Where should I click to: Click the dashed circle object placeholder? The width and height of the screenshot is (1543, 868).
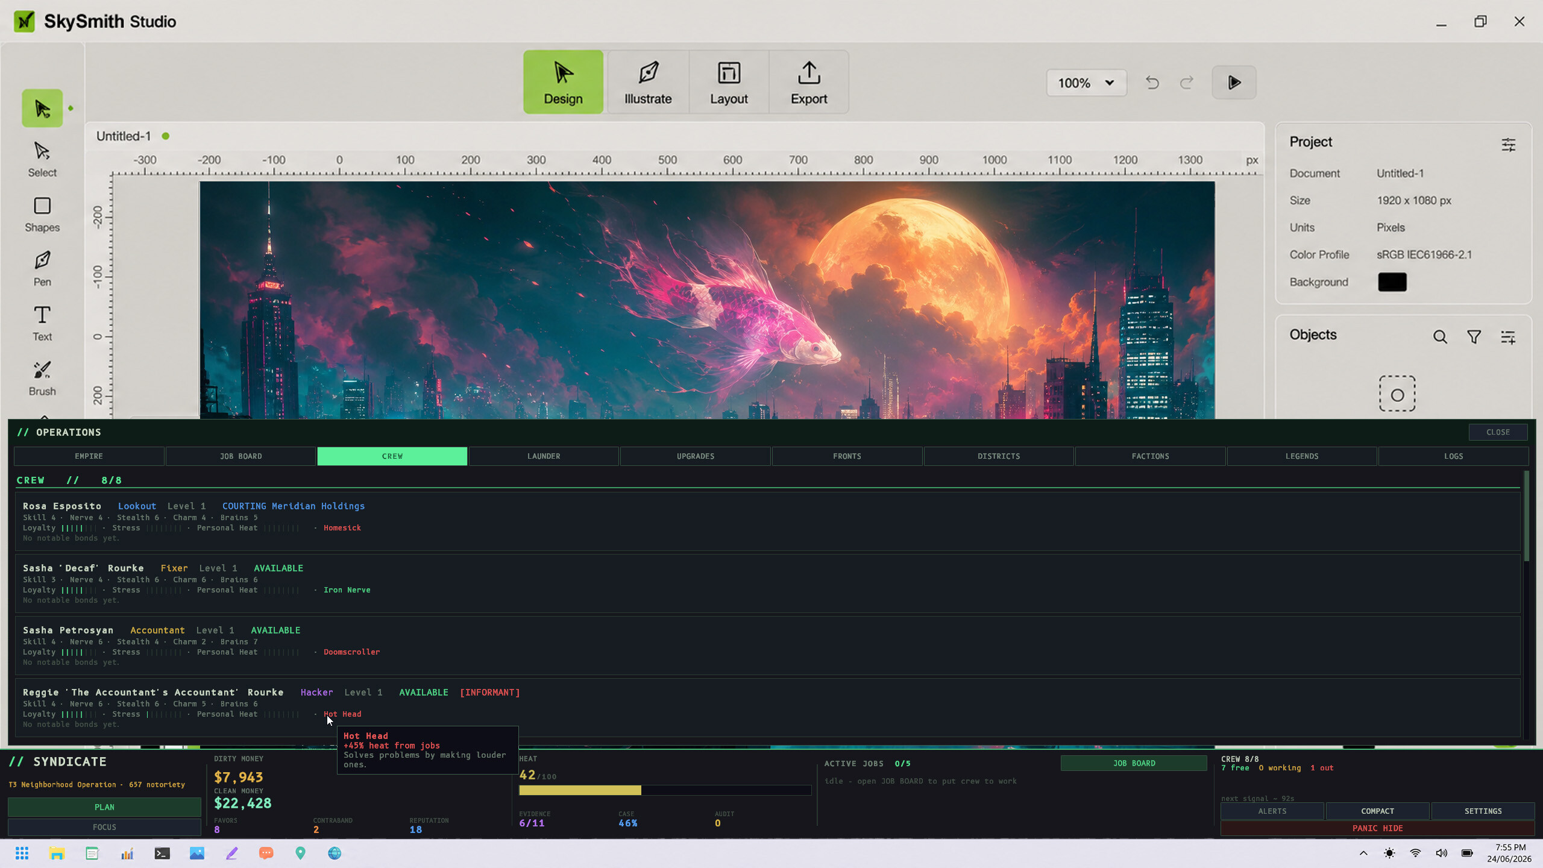coord(1397,394)
